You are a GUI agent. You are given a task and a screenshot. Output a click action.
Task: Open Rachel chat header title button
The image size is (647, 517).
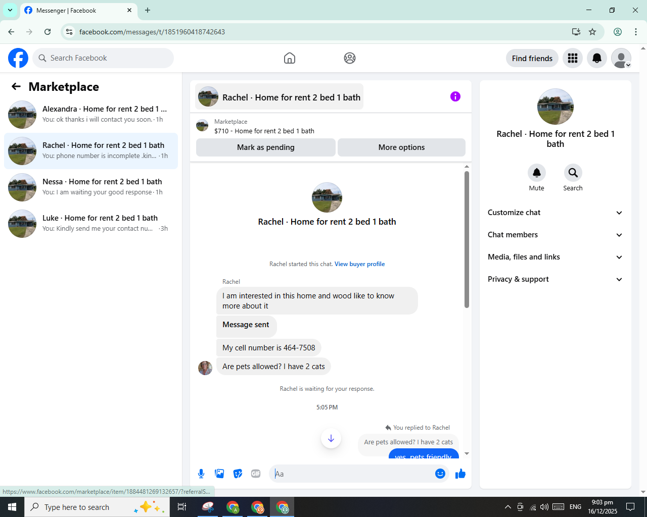click(x=279, y=97)
